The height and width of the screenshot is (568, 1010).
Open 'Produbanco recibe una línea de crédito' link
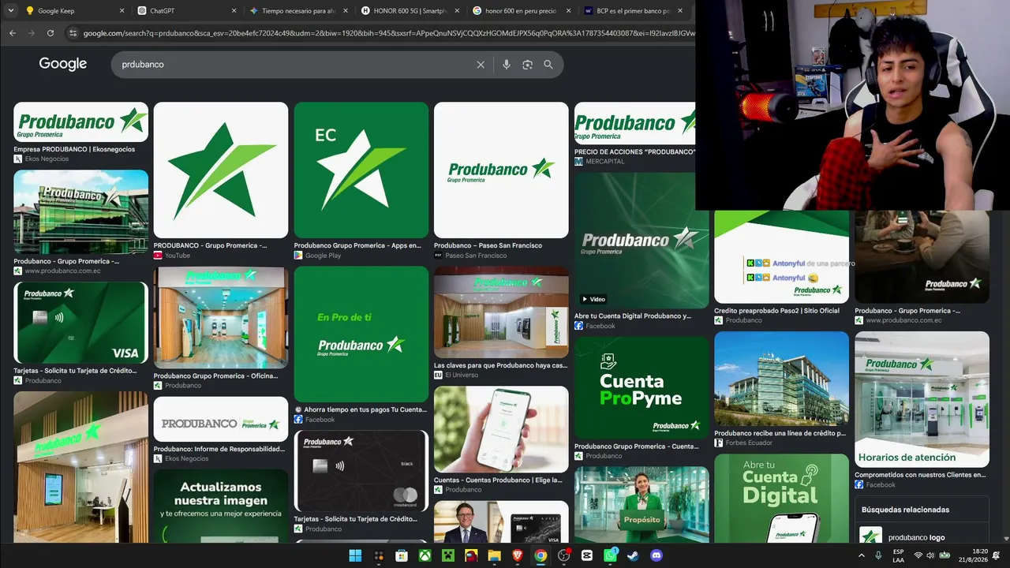pyautogui.click(x=780, y=433)
